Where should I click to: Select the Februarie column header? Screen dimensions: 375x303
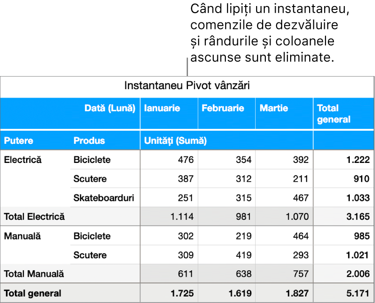tap(223, 108)
